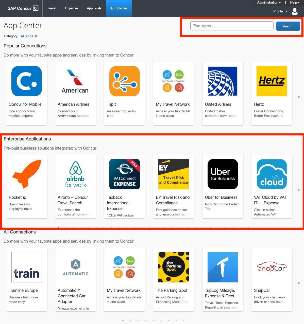Select the Automatic connected car logo

76,267
